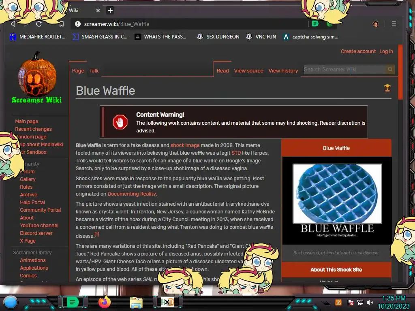This screenshot has height=311, width=415.
Task: Click the green chat extension icon
Action: (315, 24)
